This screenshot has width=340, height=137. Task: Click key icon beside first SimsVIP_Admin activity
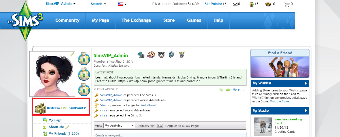96,95
